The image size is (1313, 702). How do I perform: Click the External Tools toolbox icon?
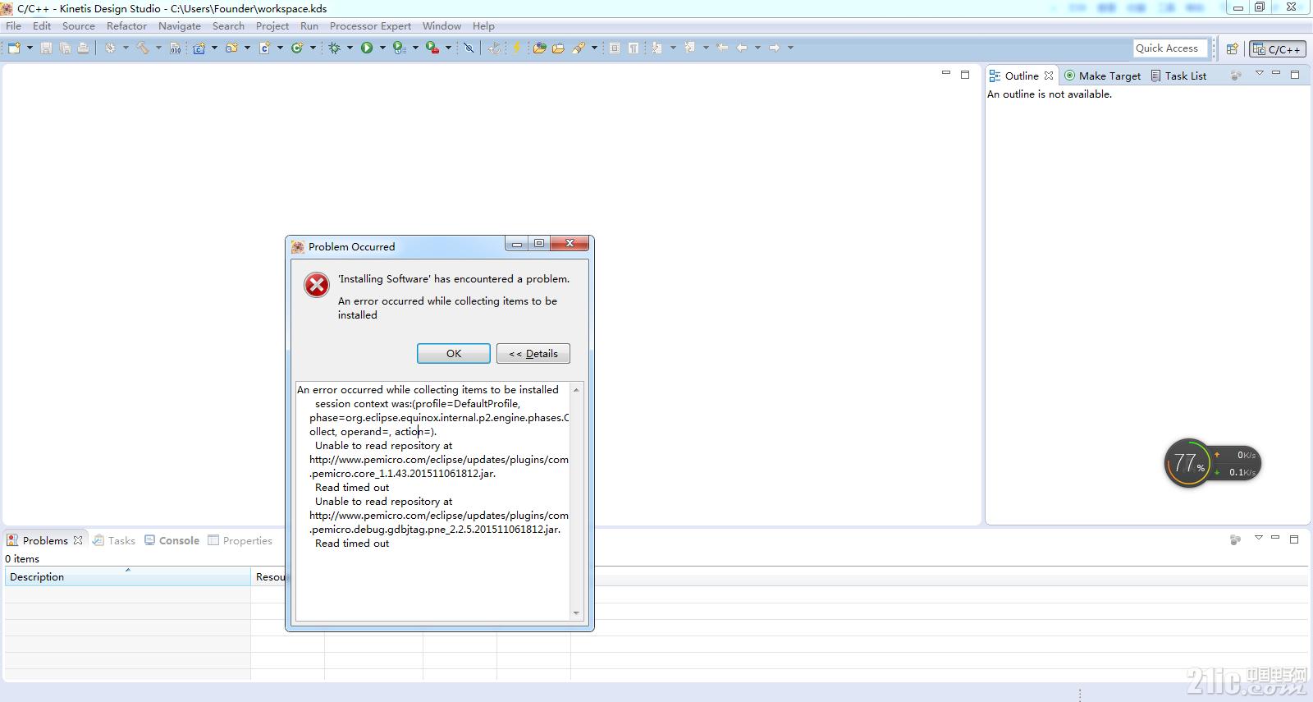click(432, 48)
